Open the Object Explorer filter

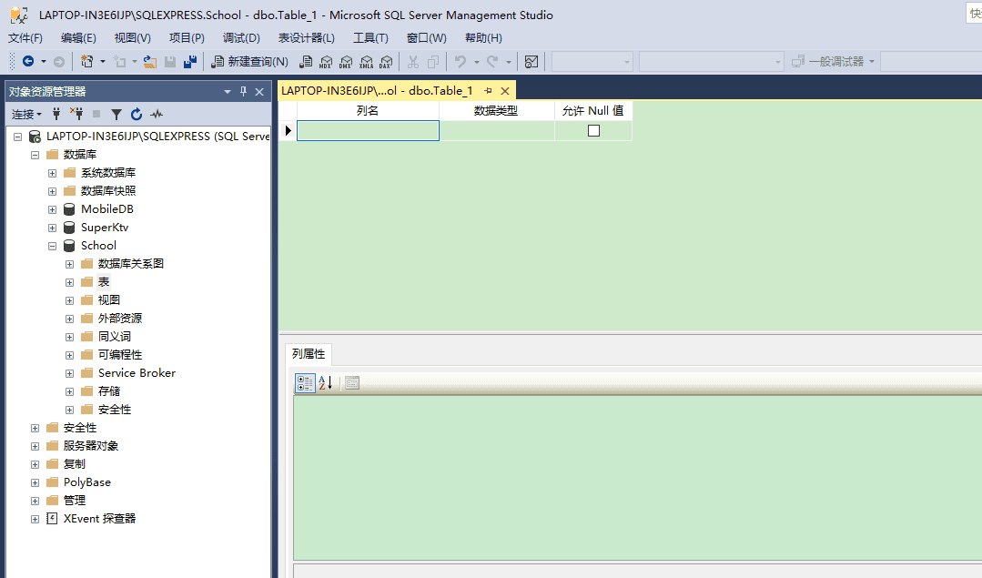pyautogui.click(x=116, y=114)
